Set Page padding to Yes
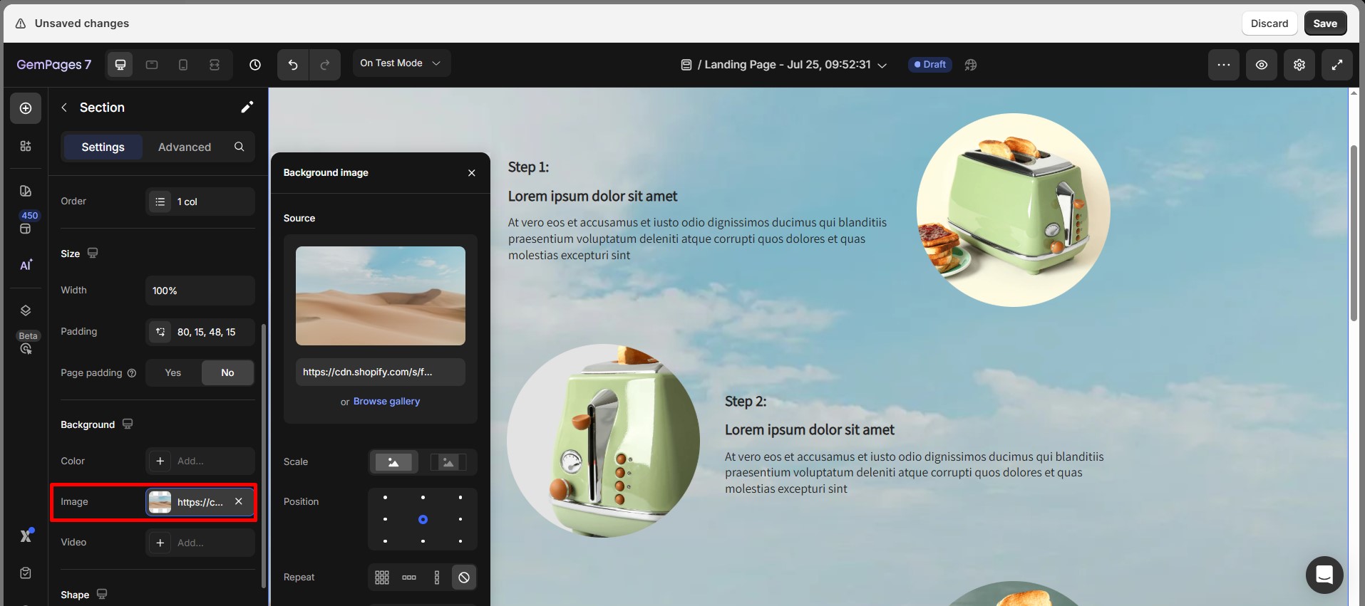The image size is (1365, 606). tap(173, 372)
